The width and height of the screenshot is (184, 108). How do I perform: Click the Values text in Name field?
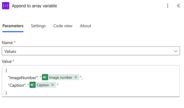point(10,51)
